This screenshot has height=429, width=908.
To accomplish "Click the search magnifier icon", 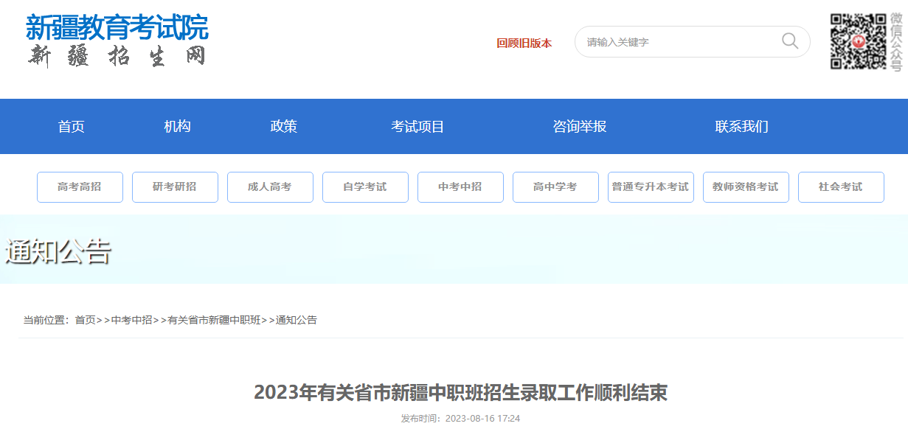I will (790, 41).
